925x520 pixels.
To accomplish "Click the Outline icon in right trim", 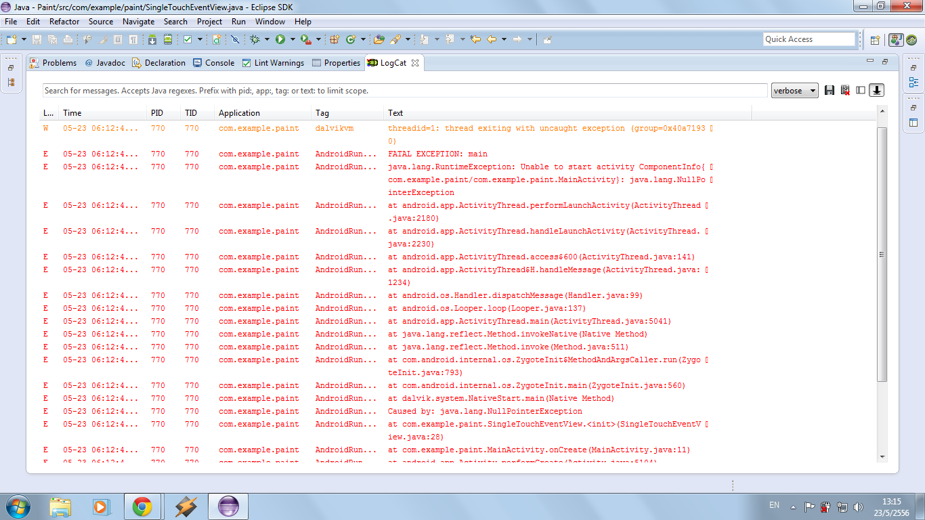I will click(913, 83).
